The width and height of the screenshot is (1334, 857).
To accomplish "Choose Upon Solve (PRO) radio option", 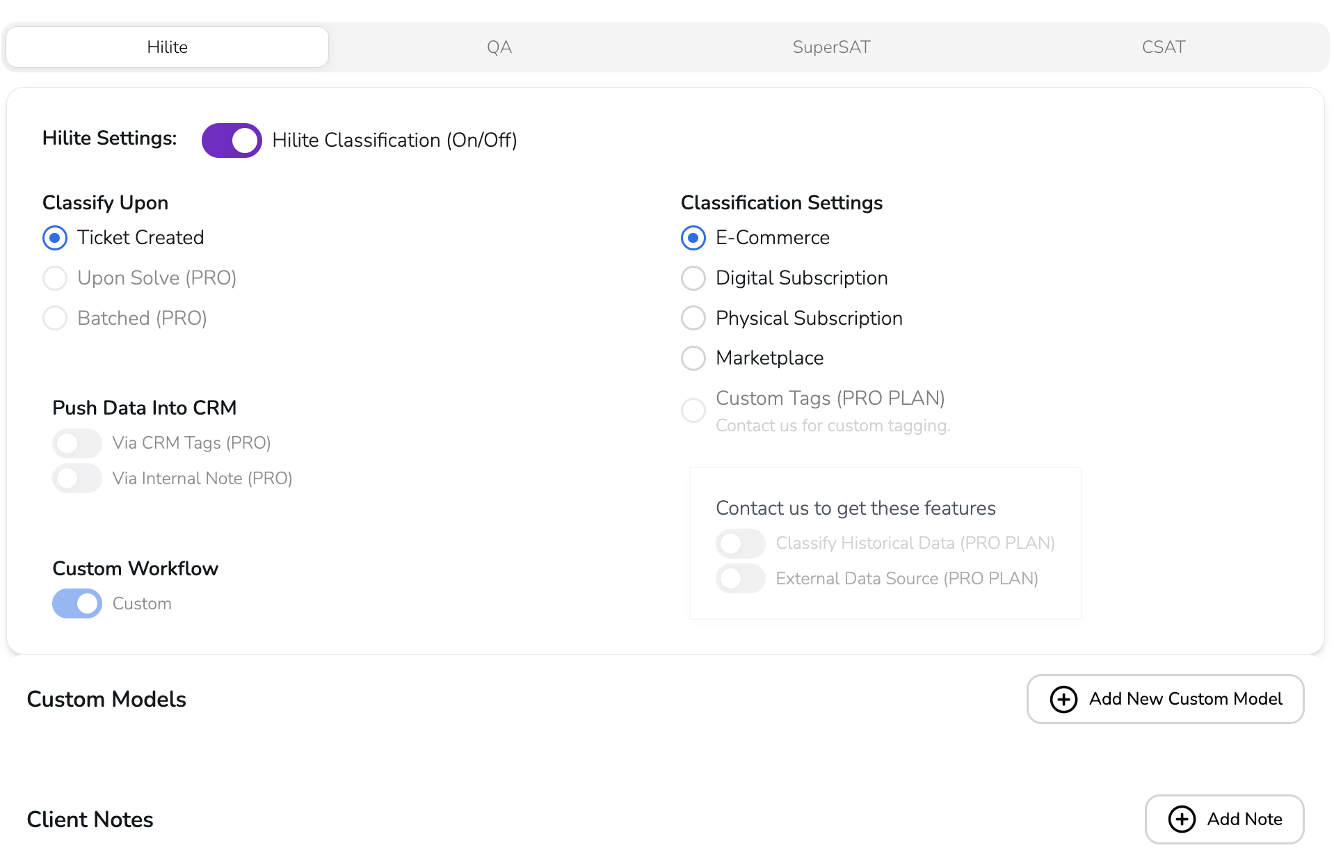I will (55, 278).
